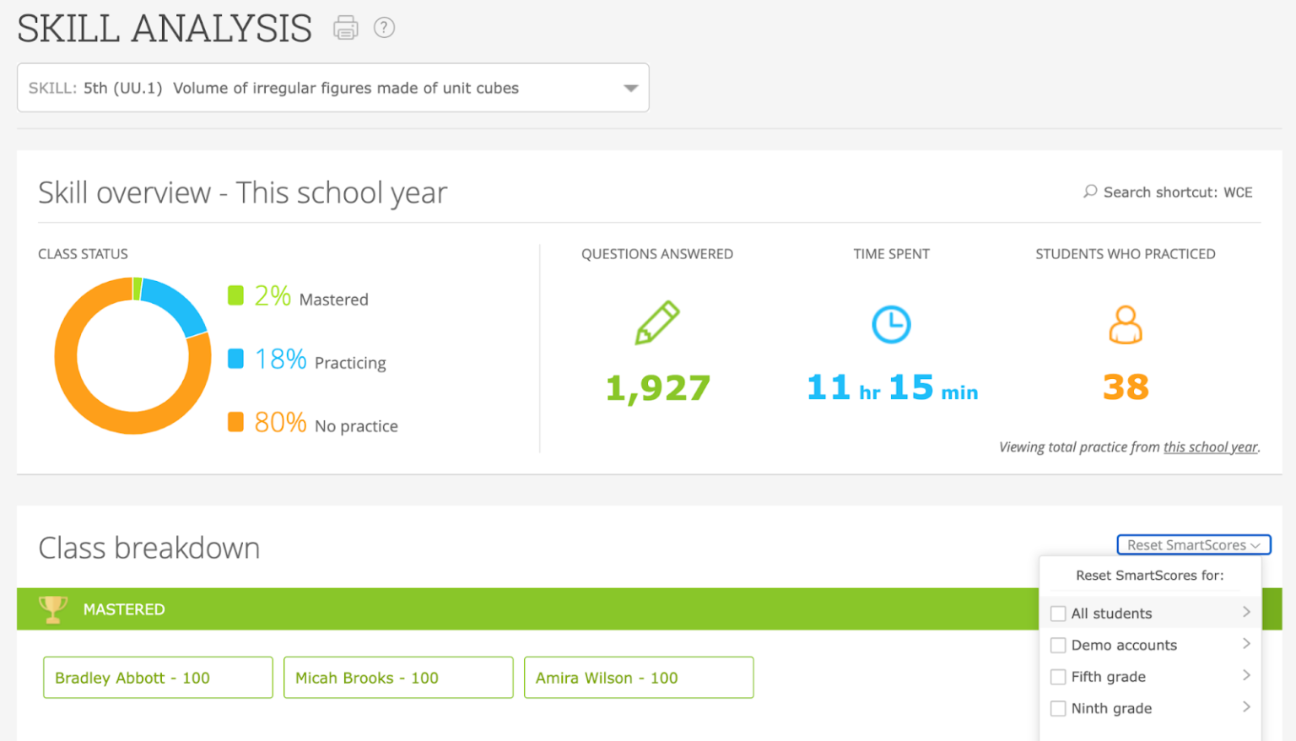Click the orange No practice legend swatch

235,421
